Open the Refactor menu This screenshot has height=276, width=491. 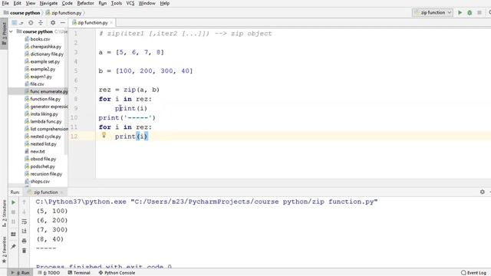tap(85, 3)
